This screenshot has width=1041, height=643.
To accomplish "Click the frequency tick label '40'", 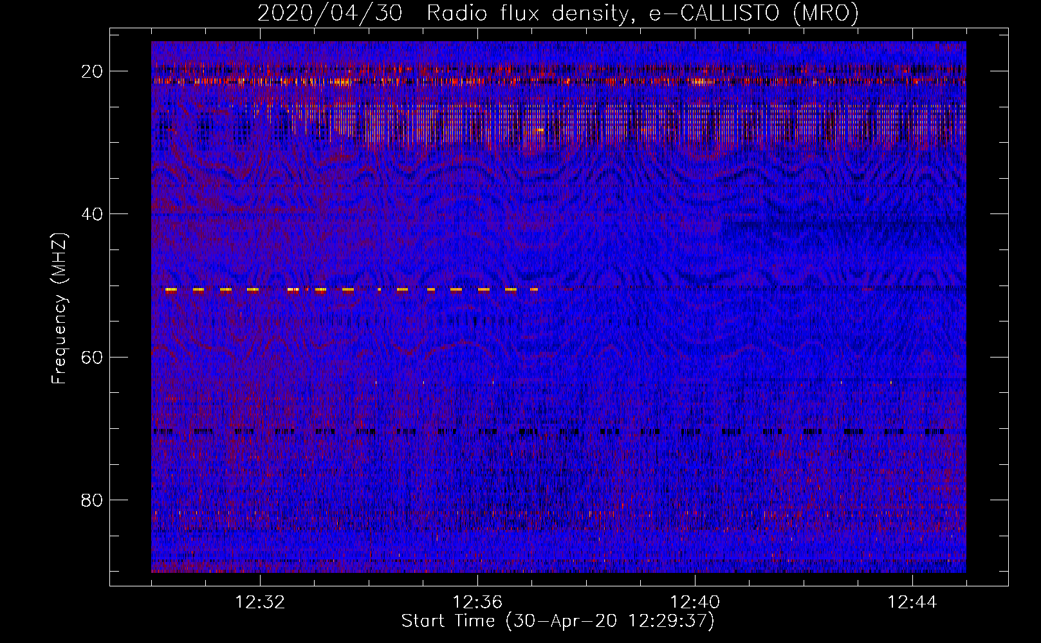I will point(92,214).
